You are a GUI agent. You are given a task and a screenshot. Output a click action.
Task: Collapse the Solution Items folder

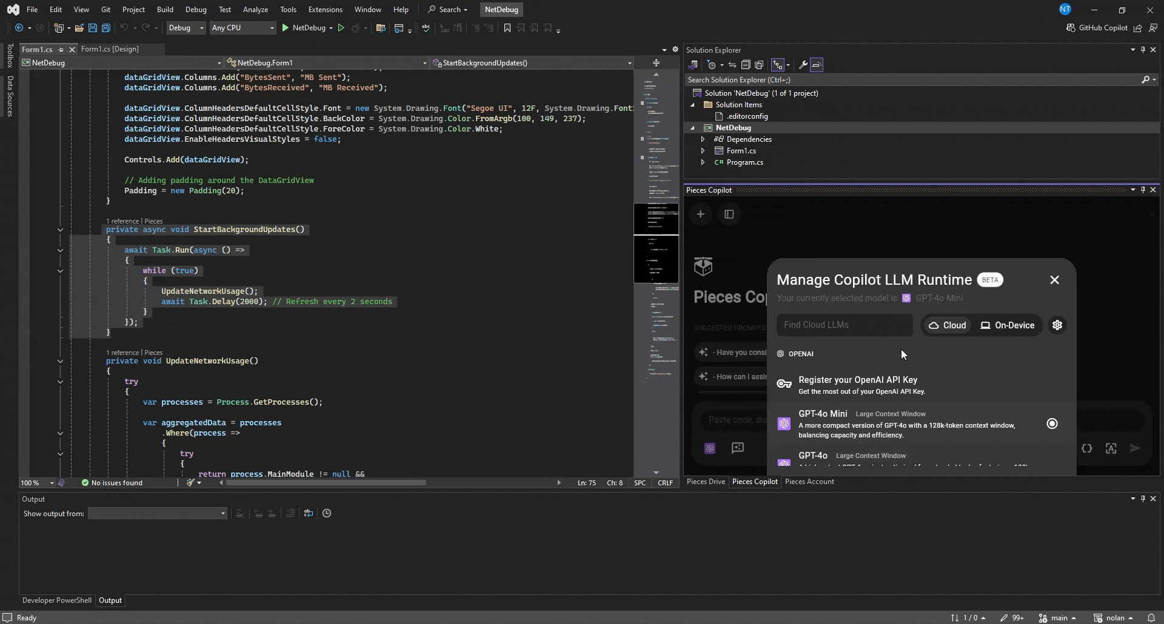(x=692, y=105)
